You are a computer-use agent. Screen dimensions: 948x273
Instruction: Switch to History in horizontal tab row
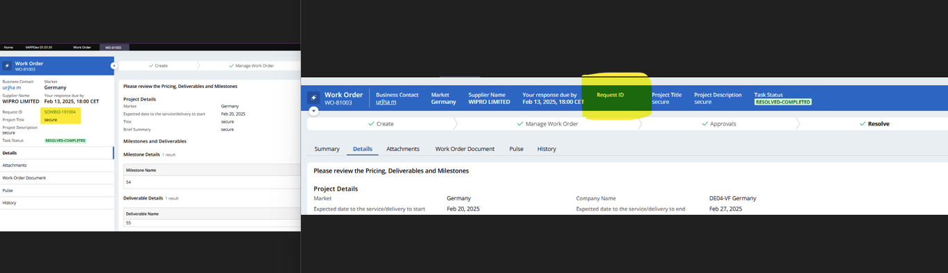(x=546, y=149)
